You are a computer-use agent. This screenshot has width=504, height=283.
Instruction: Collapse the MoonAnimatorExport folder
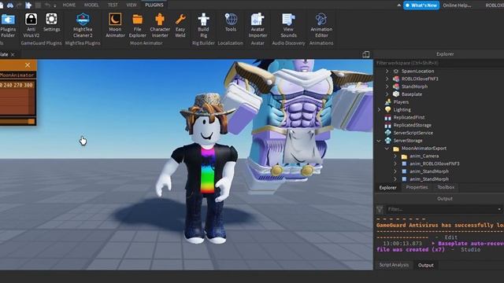point(387,149)
